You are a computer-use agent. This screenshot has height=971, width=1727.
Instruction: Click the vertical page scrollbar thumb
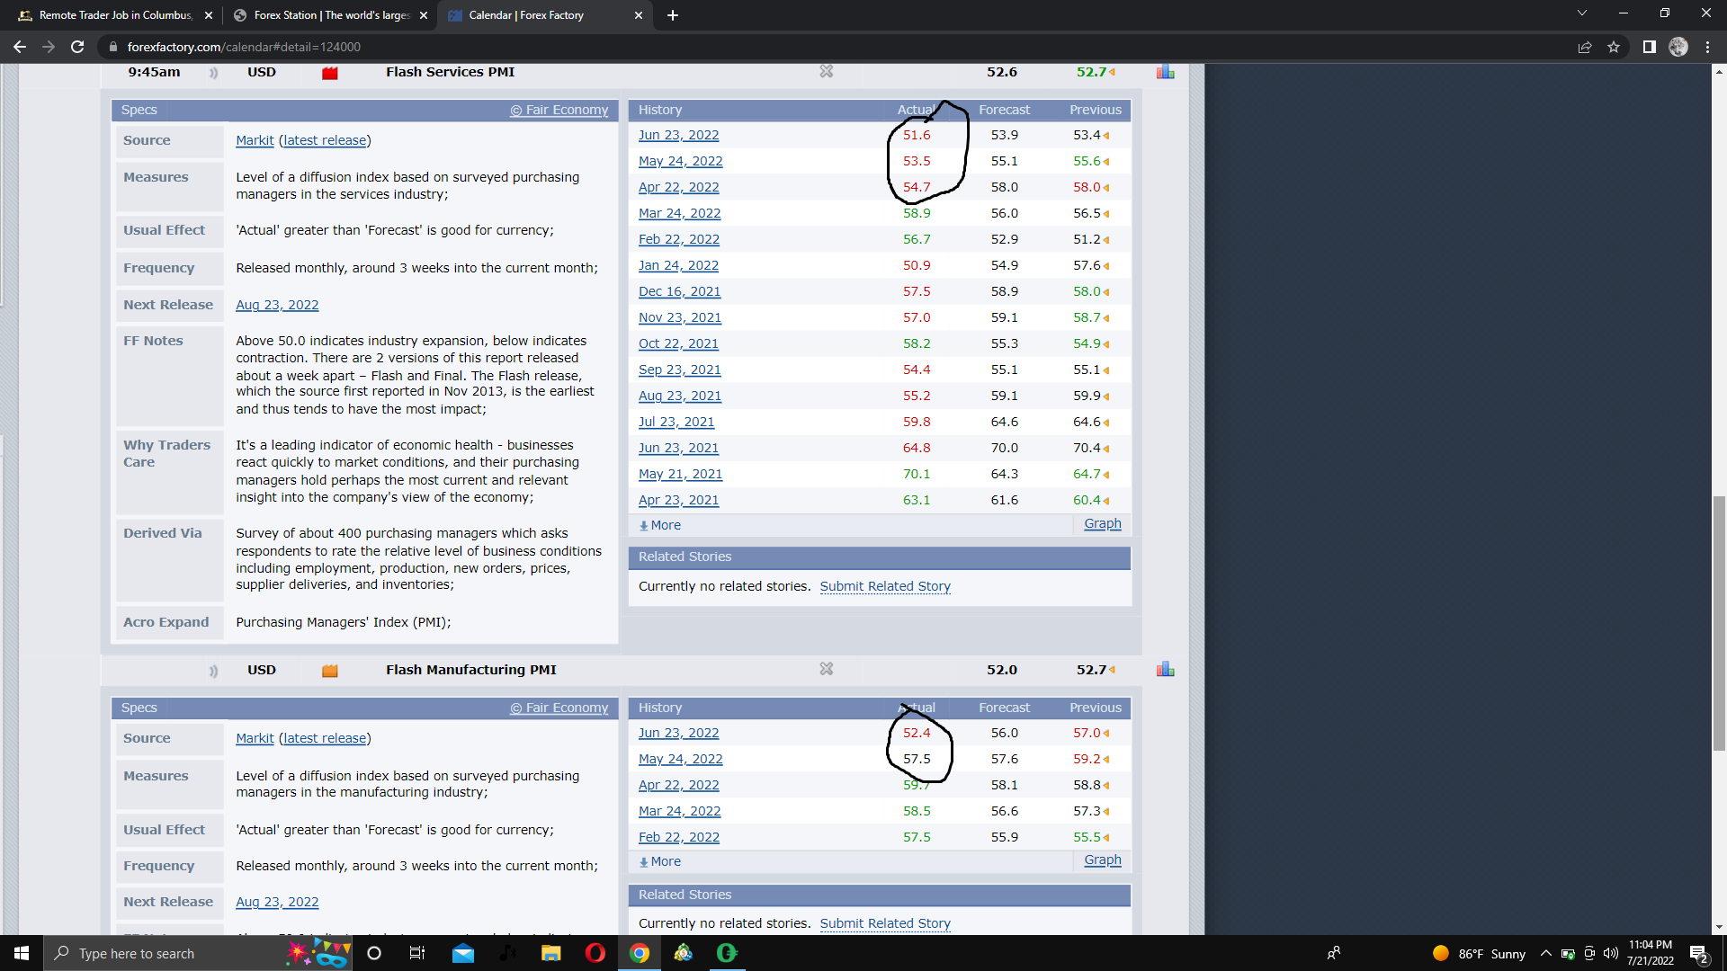tap(1719, 622)
